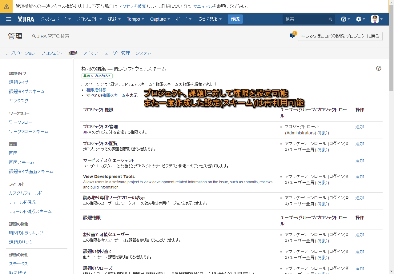Open the ユーザー管理 admin tab
The width and height of the screenshot is (394, 274).
coord(117,53)
